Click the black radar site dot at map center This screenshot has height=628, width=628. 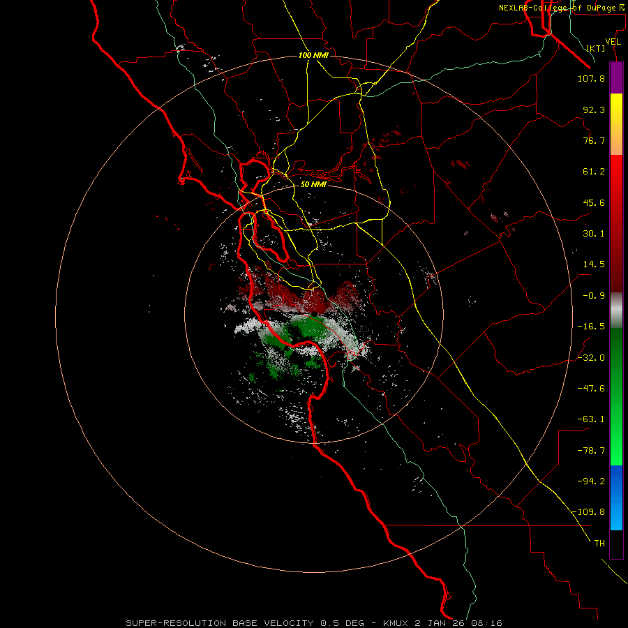pos(315,314)
